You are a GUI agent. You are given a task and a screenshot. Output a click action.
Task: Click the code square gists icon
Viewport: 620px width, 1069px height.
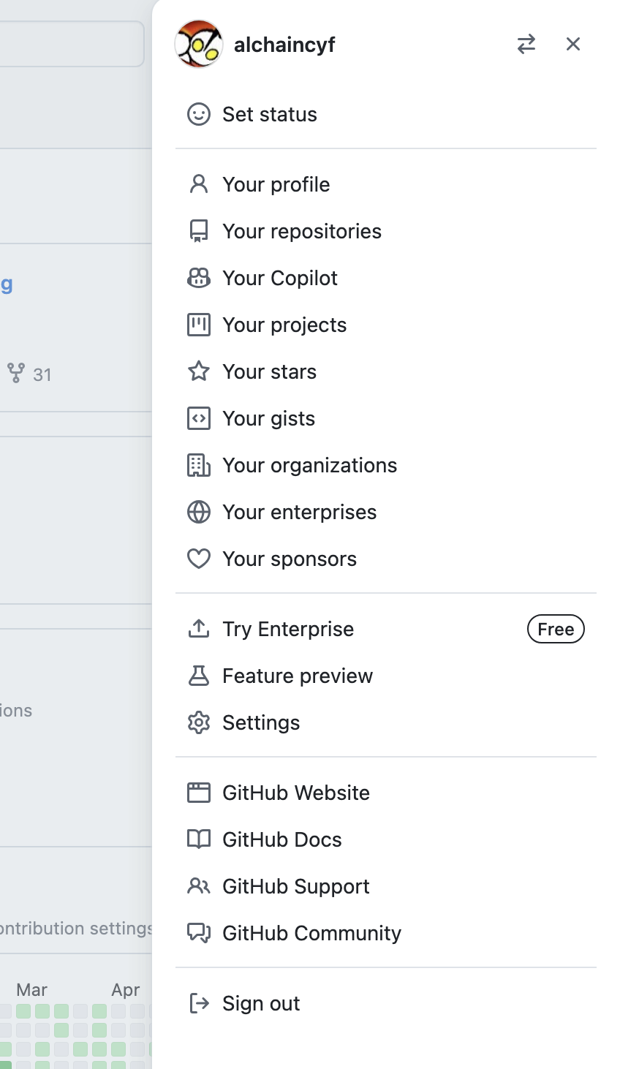click(x=199, y=419)
